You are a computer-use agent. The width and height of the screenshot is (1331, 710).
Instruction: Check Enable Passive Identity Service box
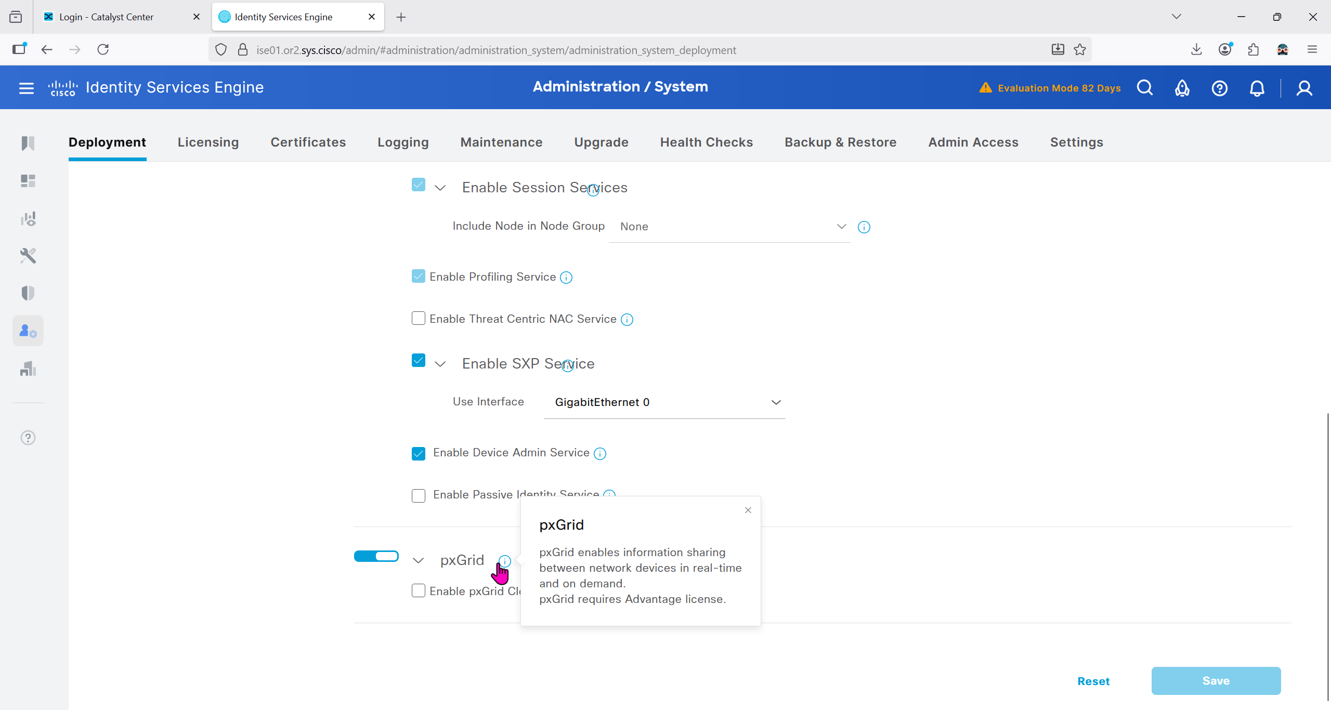click(x=419, y=495)
